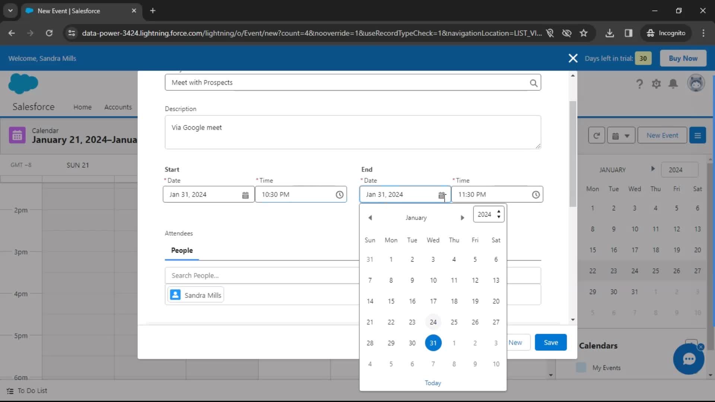Click the search magnifier in the Subject field

click(533, 83)
